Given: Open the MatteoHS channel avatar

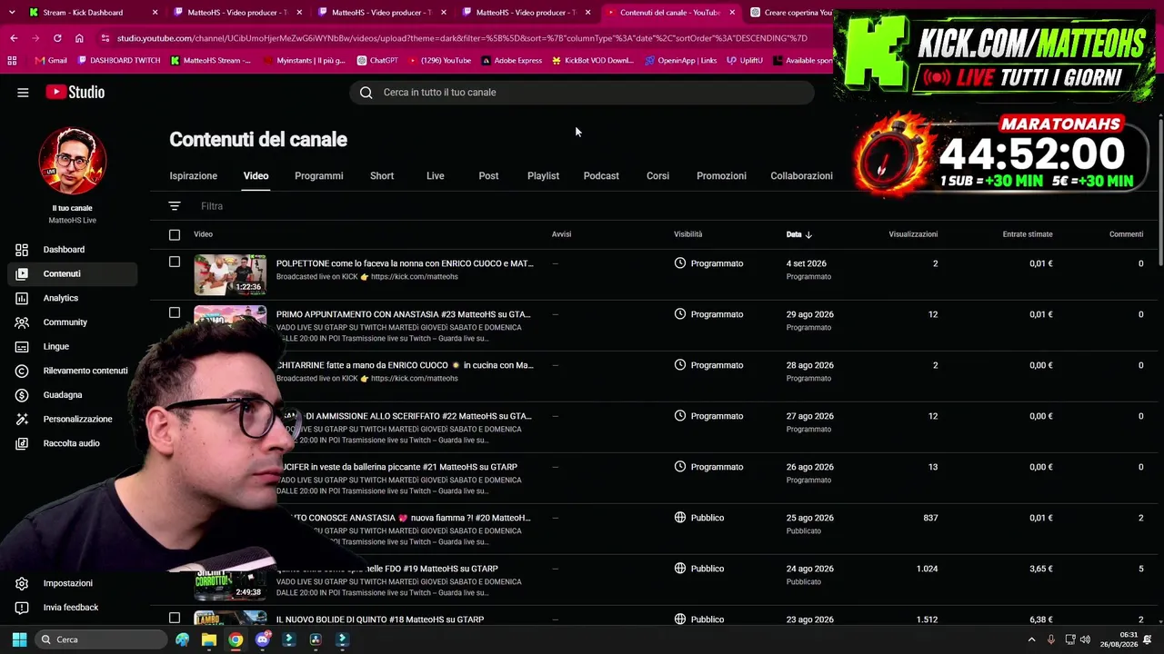Looking at the screenshot, I should tap(73, 161).
